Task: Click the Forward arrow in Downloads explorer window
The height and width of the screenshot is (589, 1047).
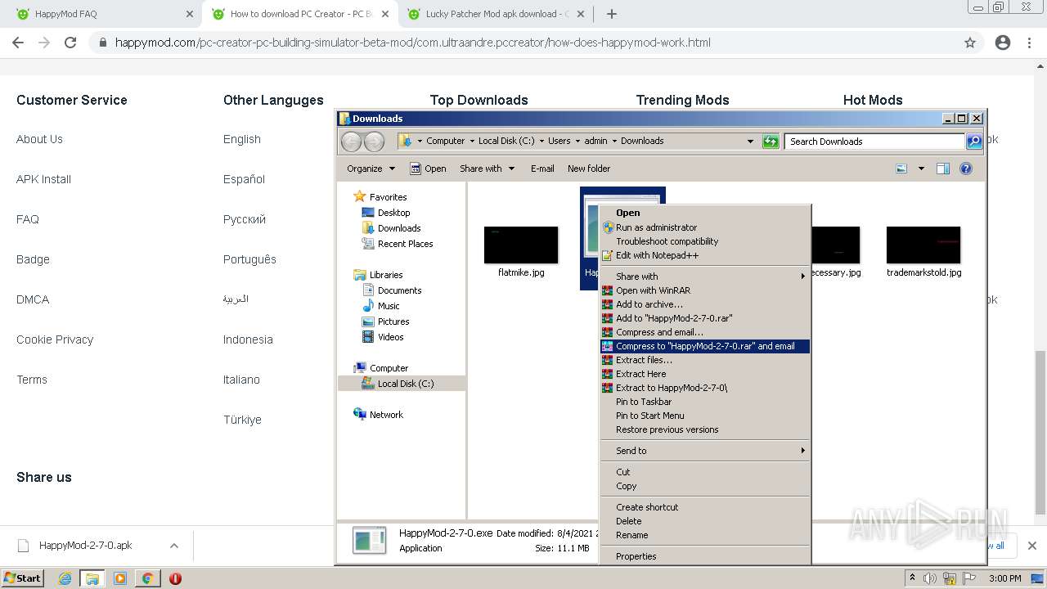Action: click(374, 142)
